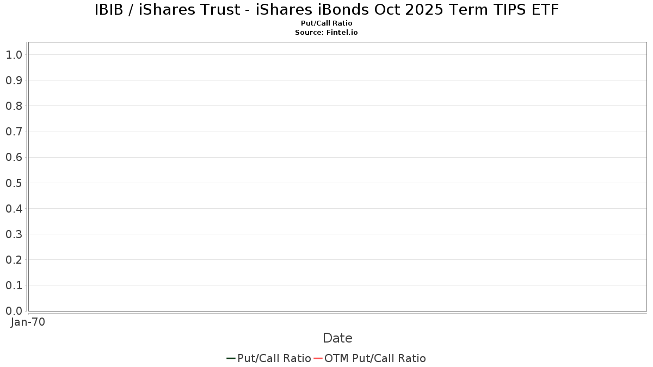
Task: Click the 1.0 y-axis label
Action: [x=14, y=54]
